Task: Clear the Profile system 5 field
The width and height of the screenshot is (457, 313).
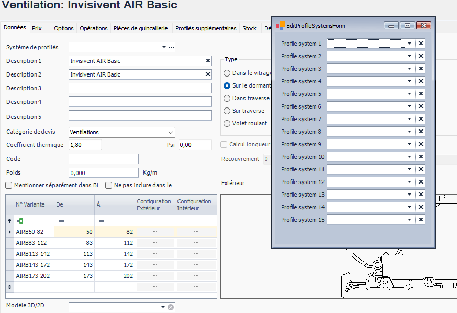Action: click(x=421, y=94)
